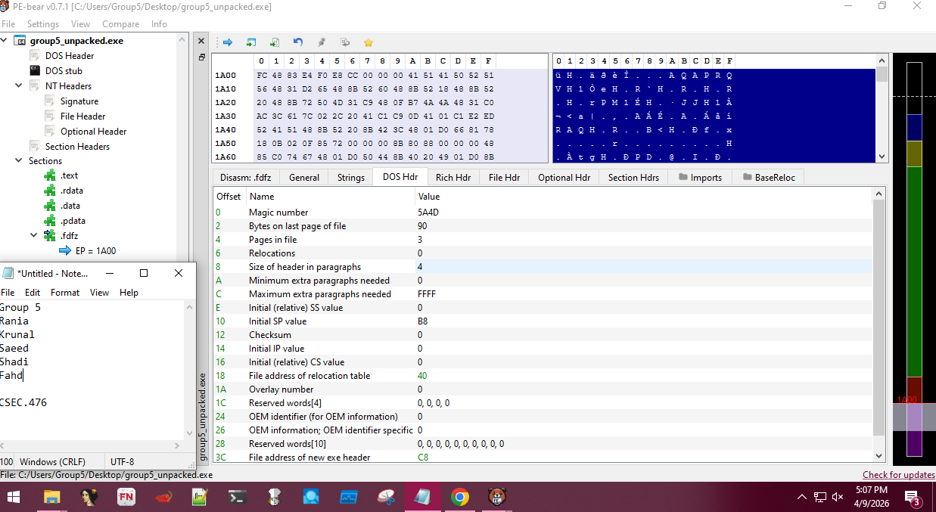Viewport: 936px width, 512px height.
Task: Collapse the .fdfz section node
Action: 34,236
